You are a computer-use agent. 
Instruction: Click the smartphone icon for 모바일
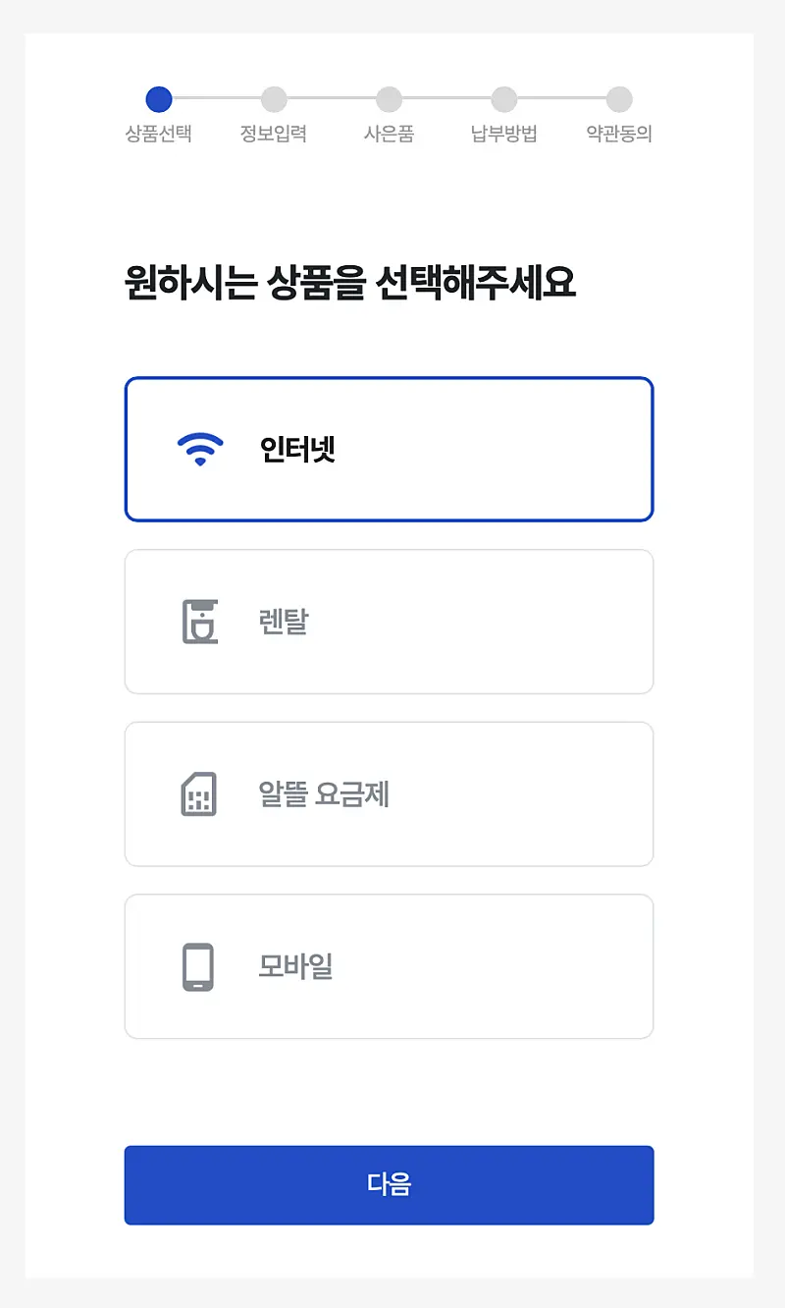[198, 967]
